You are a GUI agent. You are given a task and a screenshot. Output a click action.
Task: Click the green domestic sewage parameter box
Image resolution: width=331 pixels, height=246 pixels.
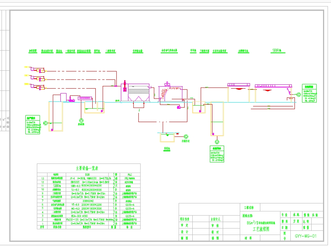[x=217, y=154]
